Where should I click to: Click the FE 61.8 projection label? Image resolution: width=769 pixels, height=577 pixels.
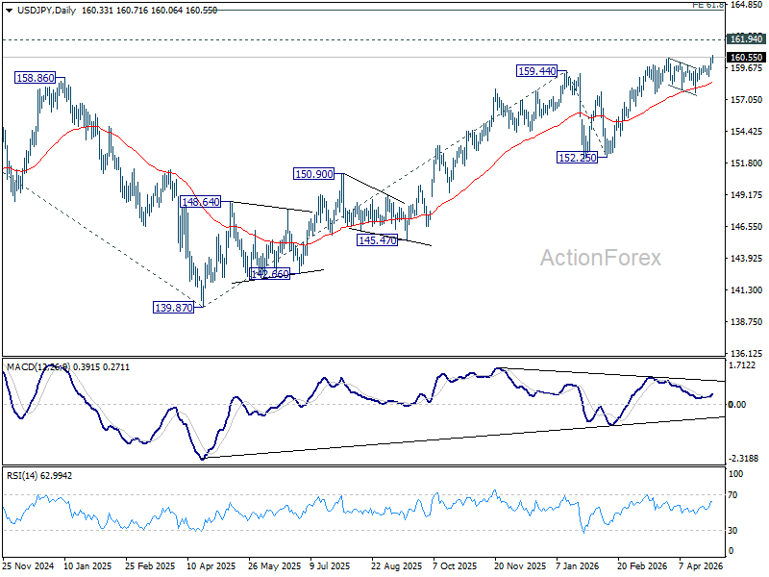click(x=707, y=5)
